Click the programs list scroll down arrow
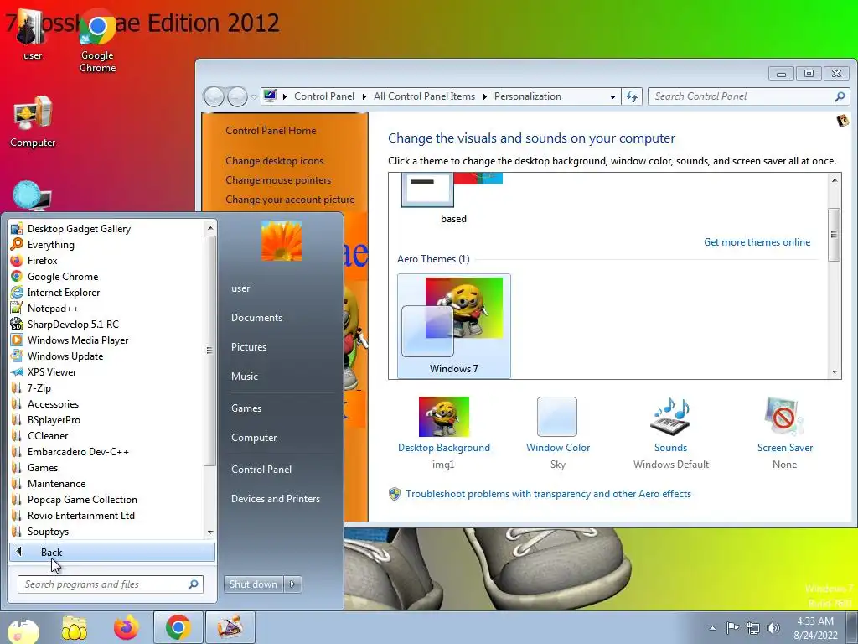858x644 pixels. click(x=210, y=532)
